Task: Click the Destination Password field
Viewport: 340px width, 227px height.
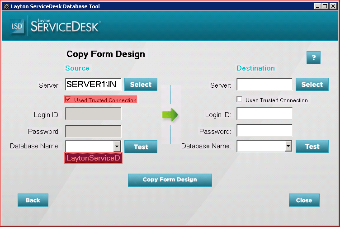Action: [x=264, y=131]
